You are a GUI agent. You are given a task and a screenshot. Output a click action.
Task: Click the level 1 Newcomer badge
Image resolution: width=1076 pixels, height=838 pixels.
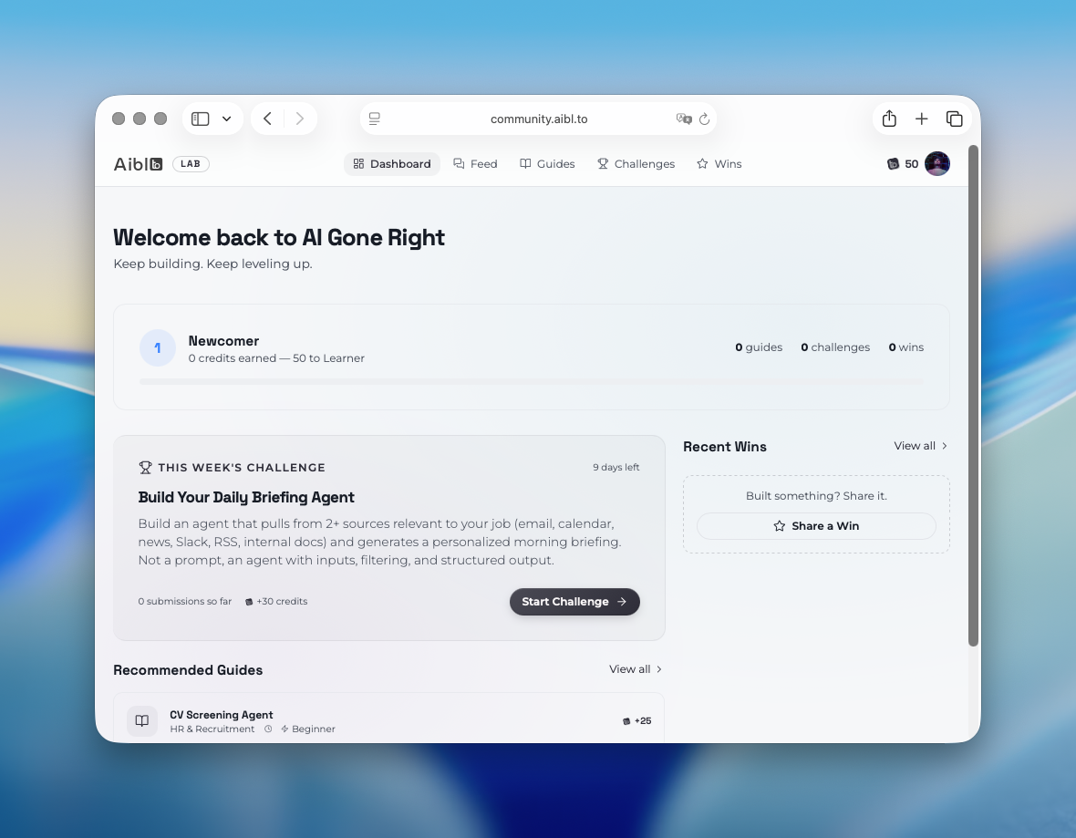pyautogui.click(x=157, y=348)
